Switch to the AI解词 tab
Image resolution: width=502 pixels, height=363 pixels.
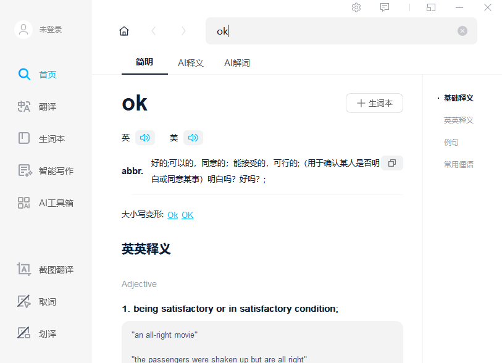[237, 63]
